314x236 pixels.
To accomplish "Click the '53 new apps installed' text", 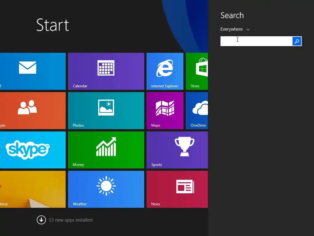I will (x=71, y=220).
